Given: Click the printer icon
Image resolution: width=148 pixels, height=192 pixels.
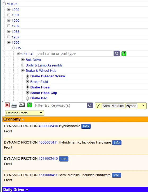Looking at the screenshot, I should pos(14,105).
